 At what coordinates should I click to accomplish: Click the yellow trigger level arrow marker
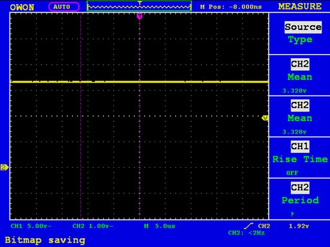(x=265, y=118)
